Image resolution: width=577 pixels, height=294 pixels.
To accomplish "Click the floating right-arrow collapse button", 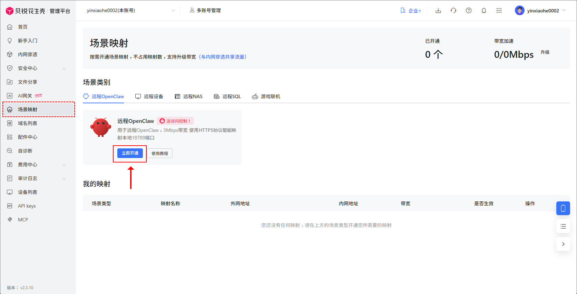I will point(563,244).
